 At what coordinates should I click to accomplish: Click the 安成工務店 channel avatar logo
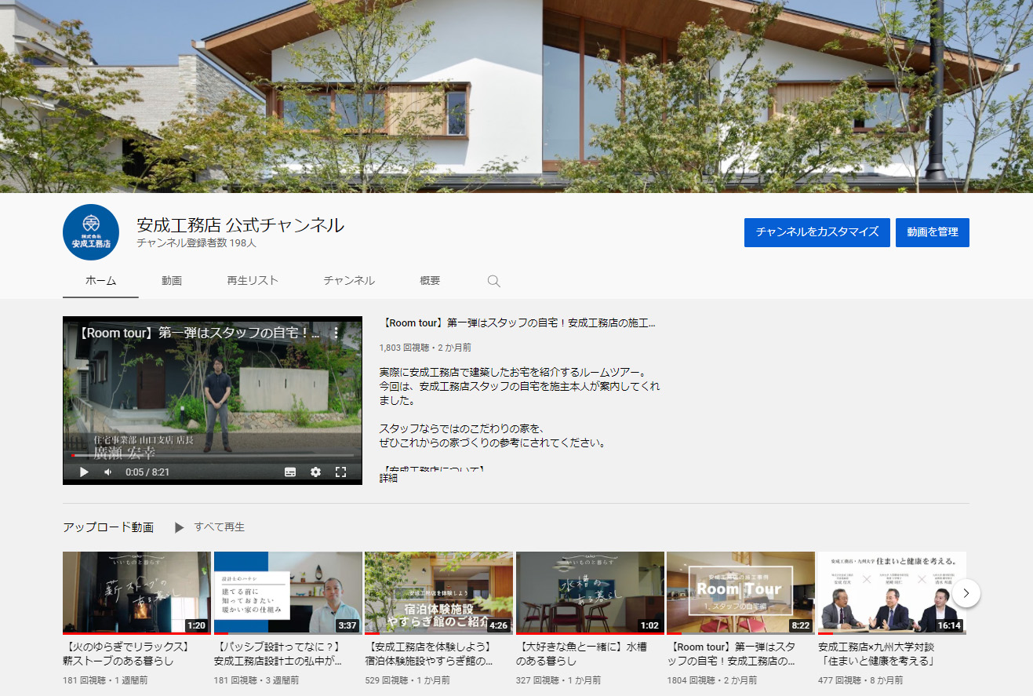pos(91,232)
